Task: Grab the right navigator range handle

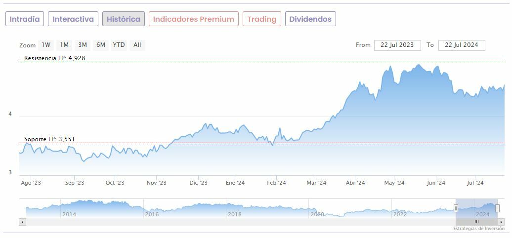Action: [498, 208]
